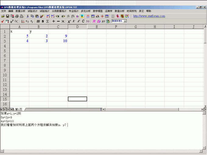
Task: Open the www.statforum.com link
Action: (x=149, y=16)
